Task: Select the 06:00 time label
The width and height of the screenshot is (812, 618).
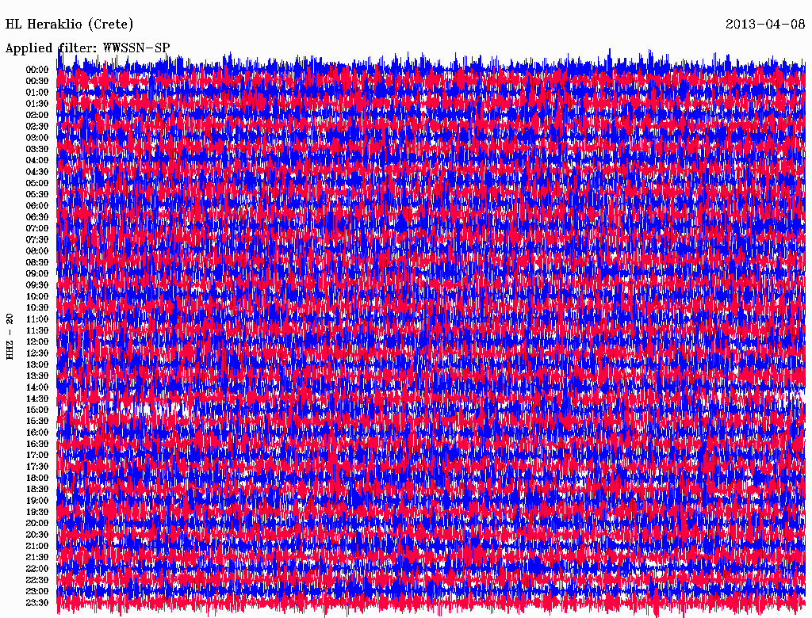Action: coord(36,205)
